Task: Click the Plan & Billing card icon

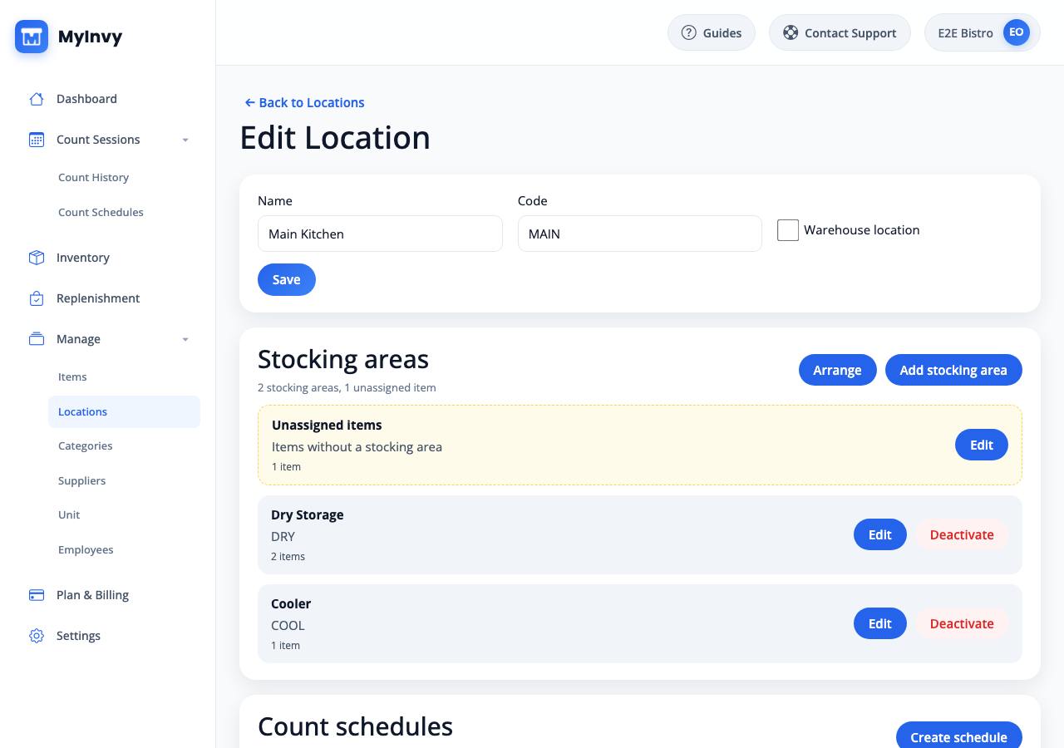Action: (x=37, y=595)
